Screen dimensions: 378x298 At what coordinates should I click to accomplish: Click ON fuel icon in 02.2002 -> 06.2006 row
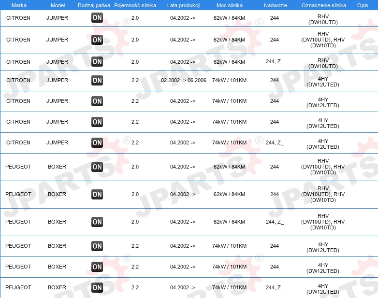97,81
